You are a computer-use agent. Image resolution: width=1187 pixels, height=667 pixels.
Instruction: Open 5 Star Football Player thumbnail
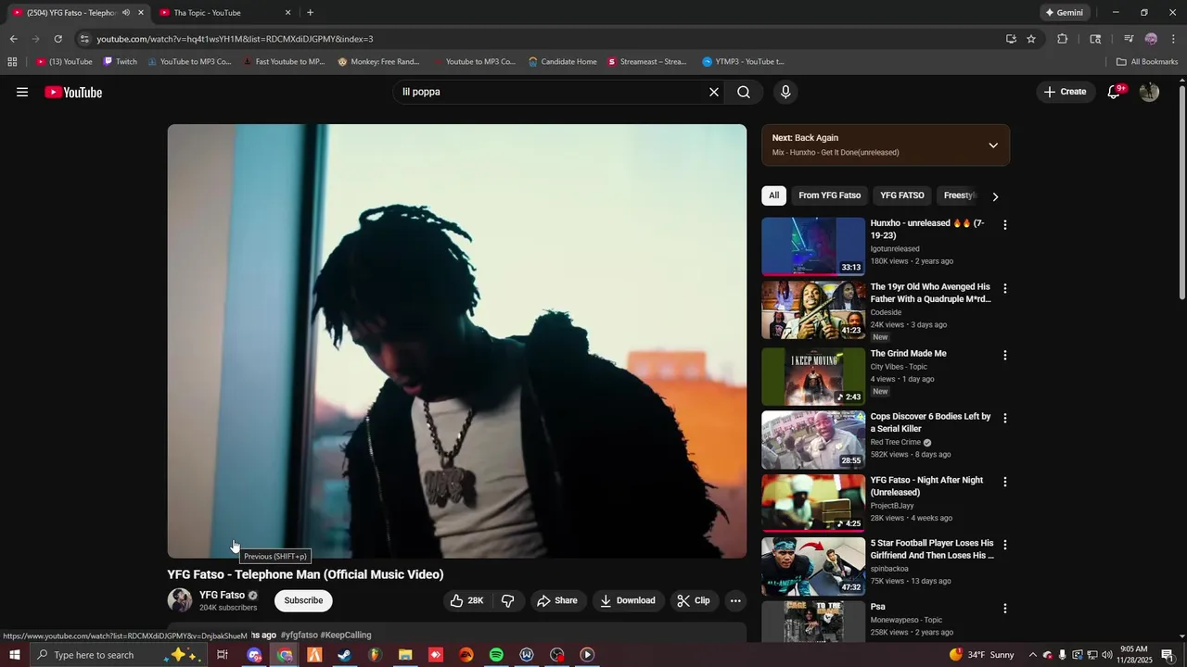pos(813,567)
